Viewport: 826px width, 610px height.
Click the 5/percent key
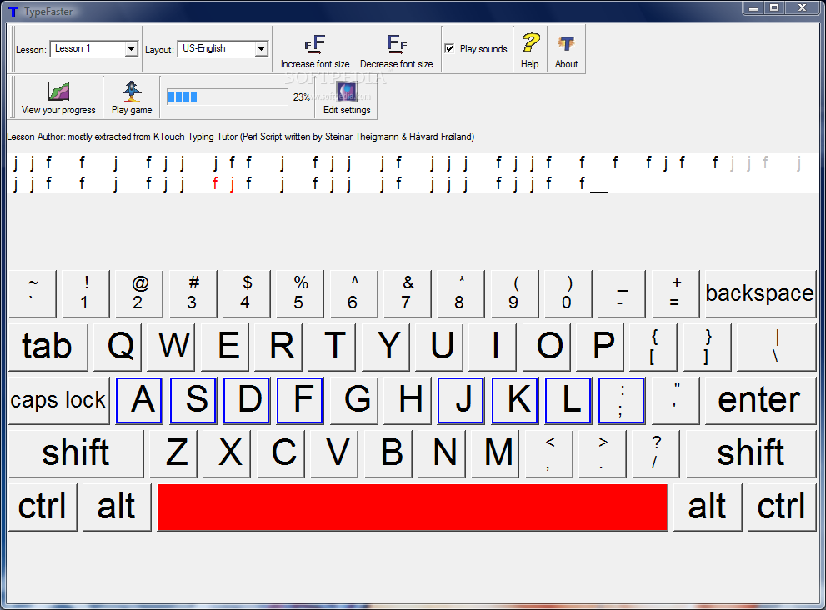coord(300,294)
